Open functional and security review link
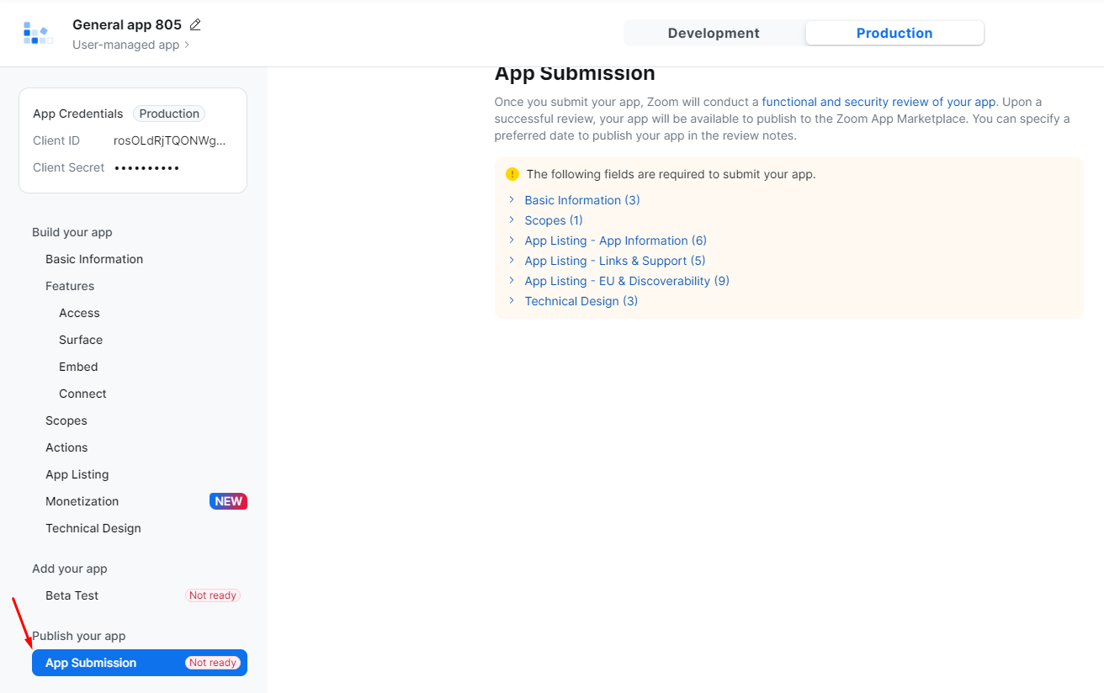 tap(878, 102)
